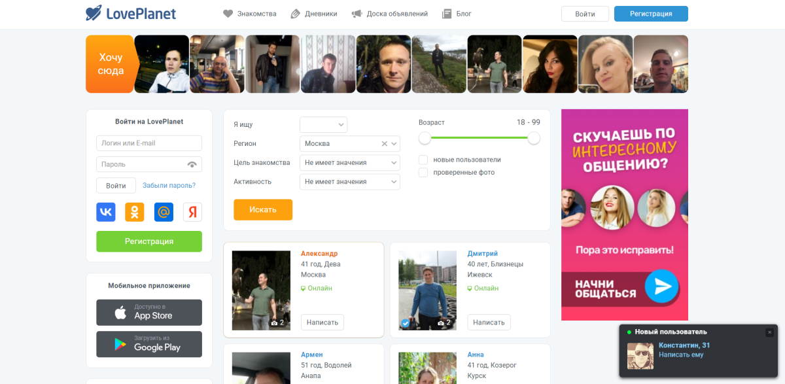Expand the Активность dropdown
Image resolution: width=785 pixels, height=384 pixels.
pyautogui.click(x=349, y=182)
